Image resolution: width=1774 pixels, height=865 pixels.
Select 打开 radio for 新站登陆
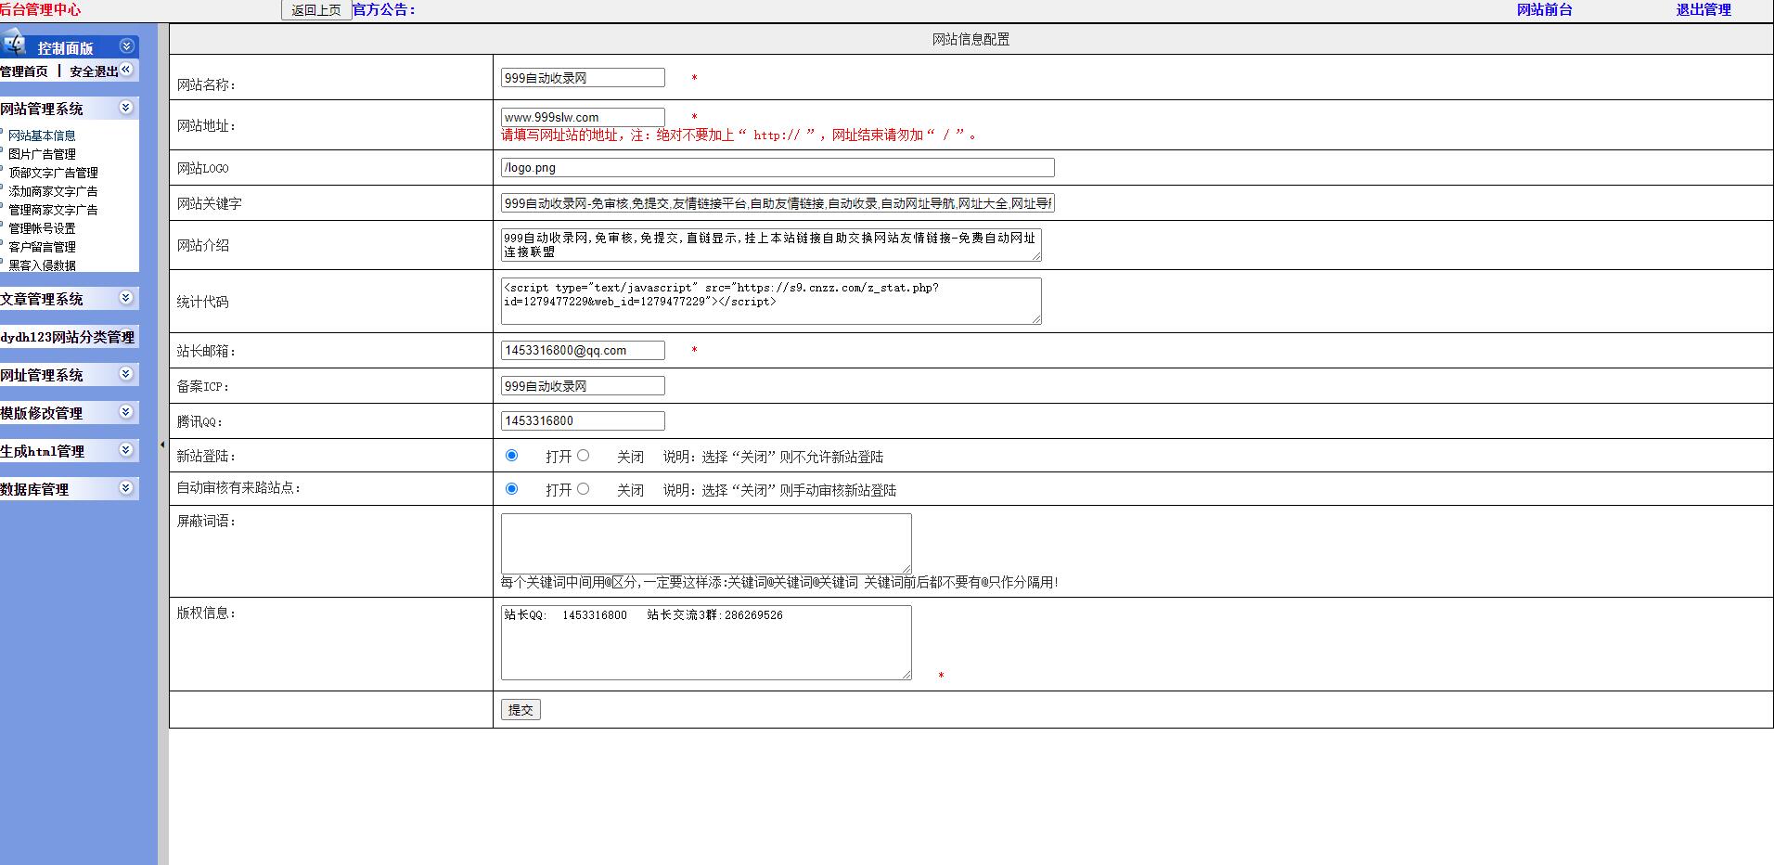coord(511,456)
